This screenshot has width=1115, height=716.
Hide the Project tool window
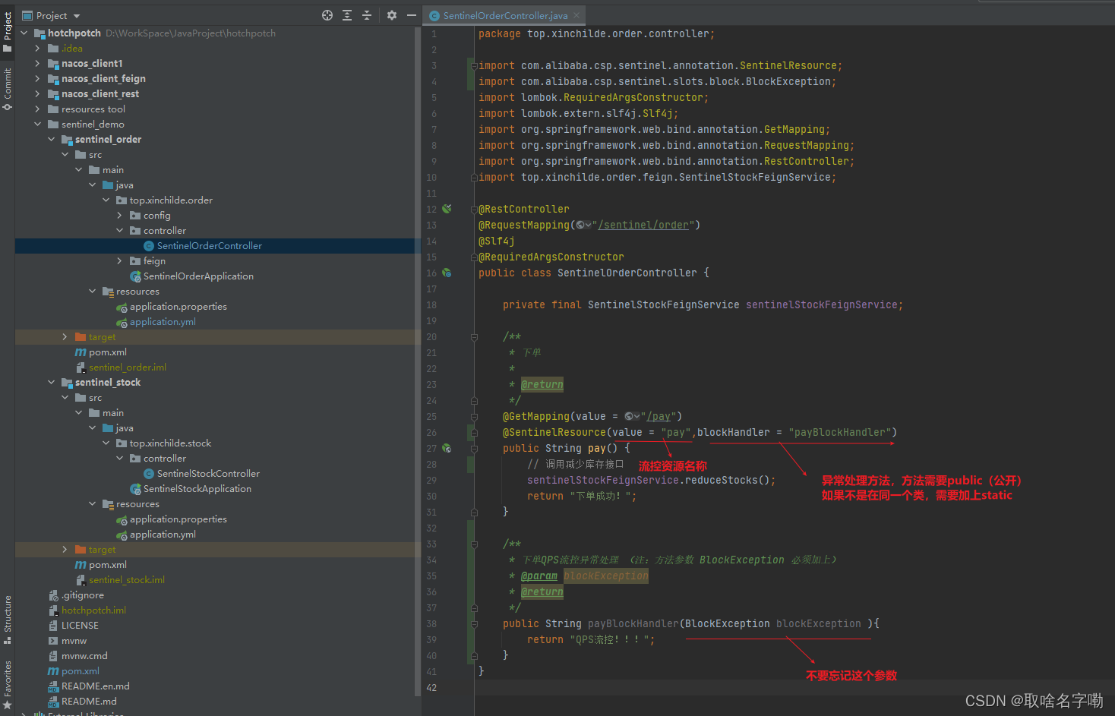point(412,15)
